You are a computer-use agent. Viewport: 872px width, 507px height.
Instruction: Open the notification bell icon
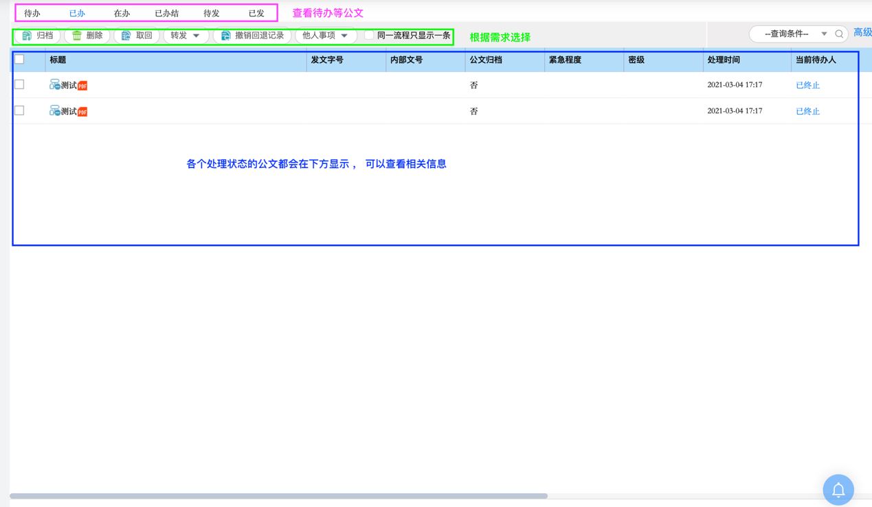tap(838, 489)
